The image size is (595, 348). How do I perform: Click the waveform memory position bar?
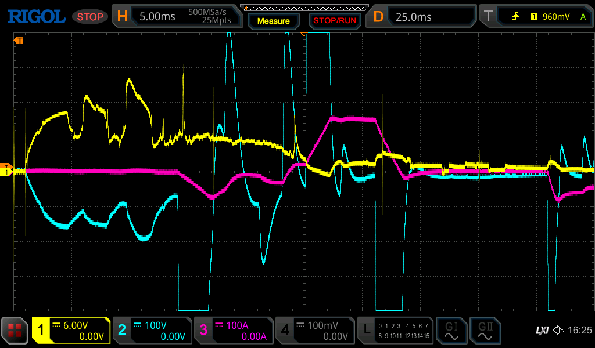[302, 8]
